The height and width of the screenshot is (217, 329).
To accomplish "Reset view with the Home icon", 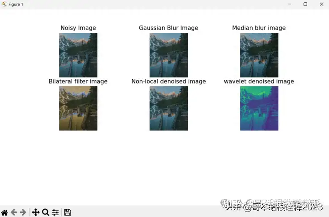I will [x=5, y=212].
